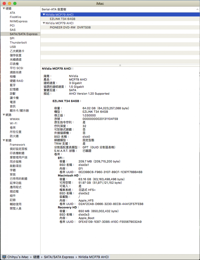Zoom the window with green button

pos(15,3)
